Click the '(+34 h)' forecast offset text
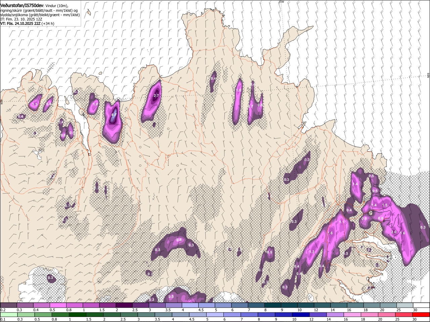This screenshot has width=430, height=322. pos(47,24)
